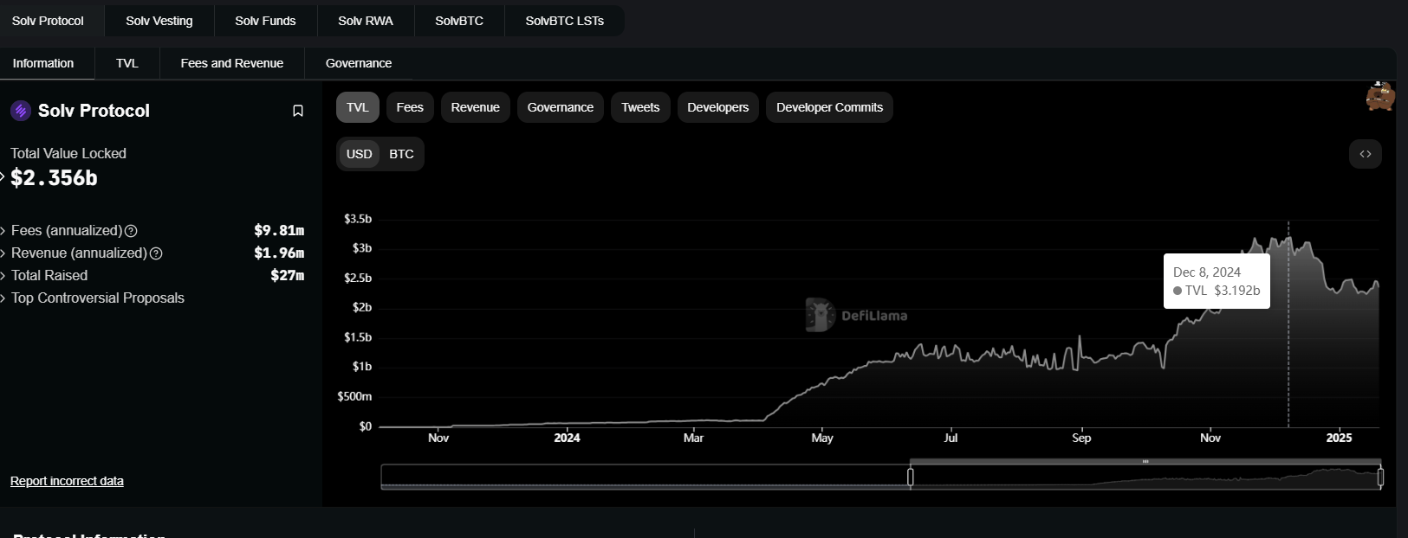Click help icon beside Revenue (annualized)
This screenshot has height=538, width=1408.
(156, 253)
